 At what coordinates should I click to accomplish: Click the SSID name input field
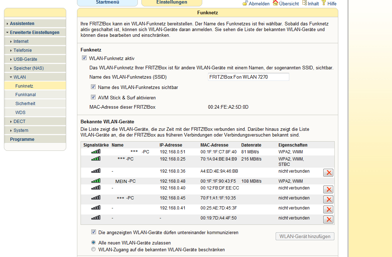point(248,77)
